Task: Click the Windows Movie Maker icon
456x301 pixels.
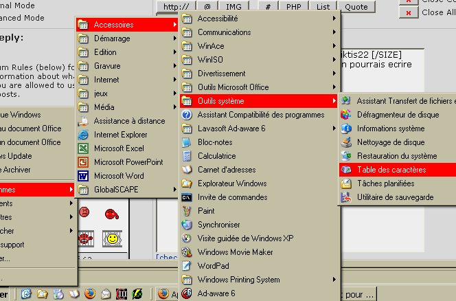Action: tap(187, 252)
